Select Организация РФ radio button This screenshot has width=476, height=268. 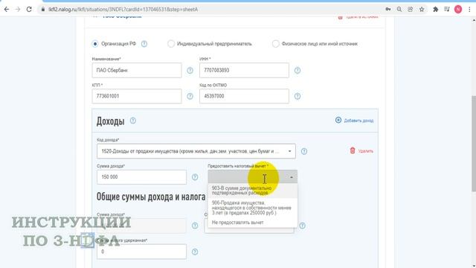click(95, 44)
